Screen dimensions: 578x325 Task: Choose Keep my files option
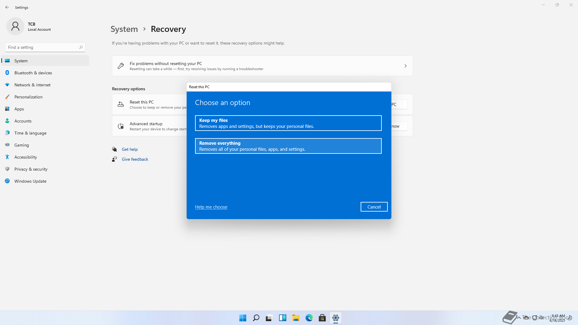(x=288, y=123)
